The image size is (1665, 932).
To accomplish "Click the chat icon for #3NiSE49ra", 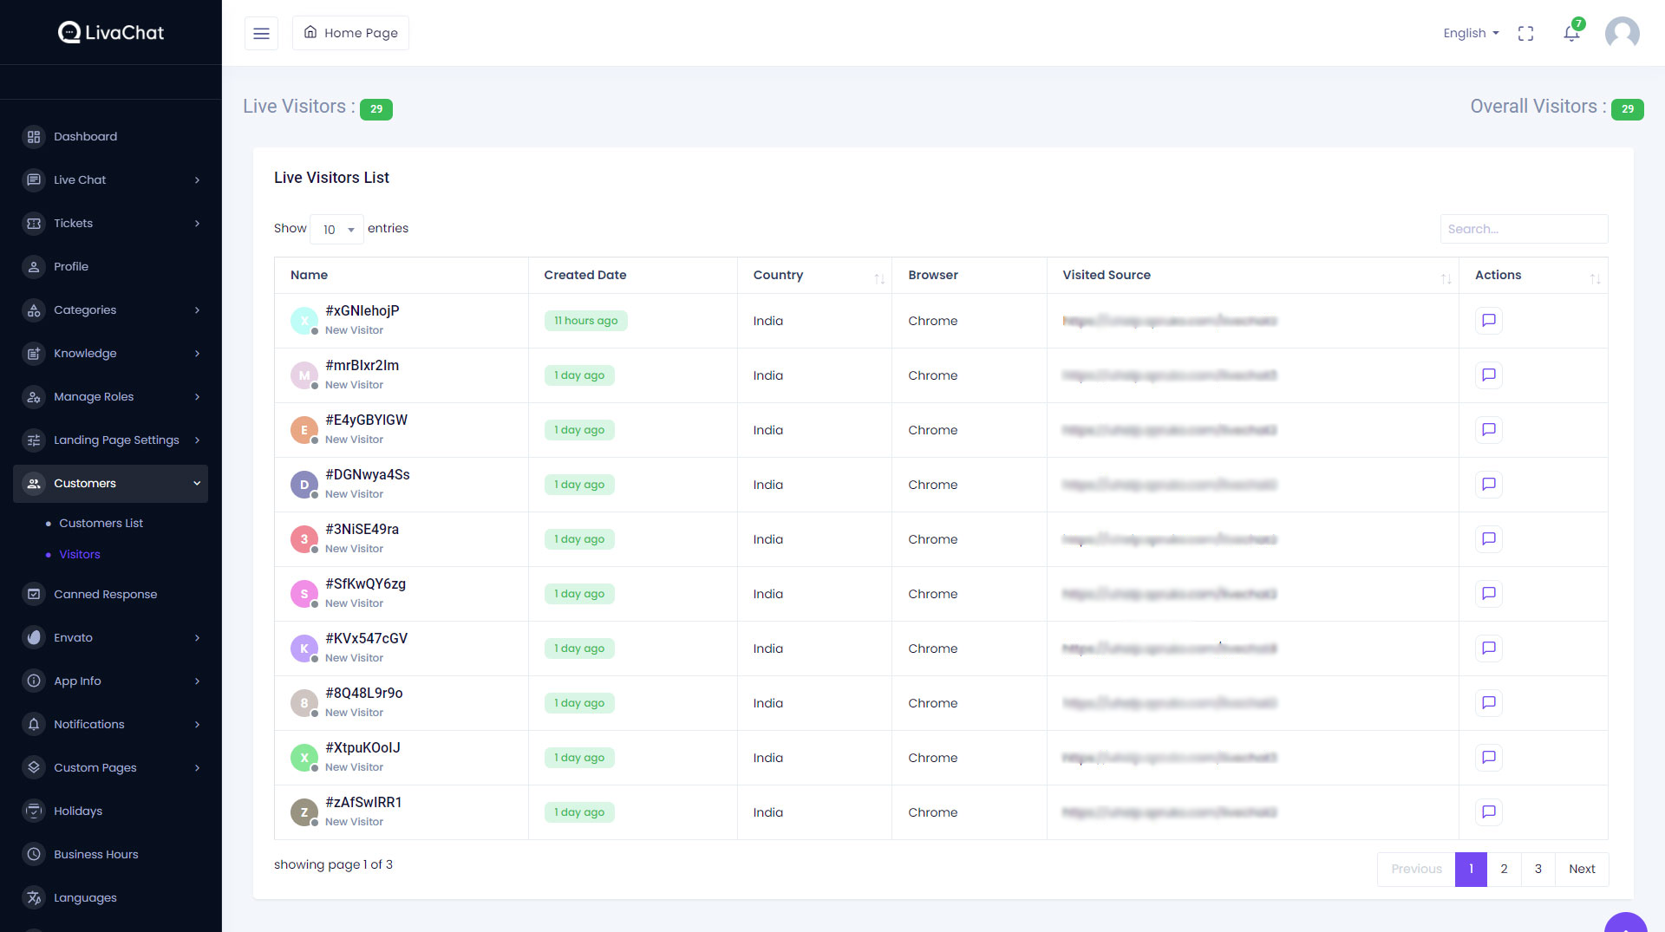I will pos(1488,539).
